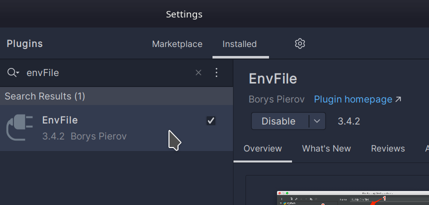Open the Plugin homepage link
The width and height of the screenshot is (429, 205).
point(353,99)
